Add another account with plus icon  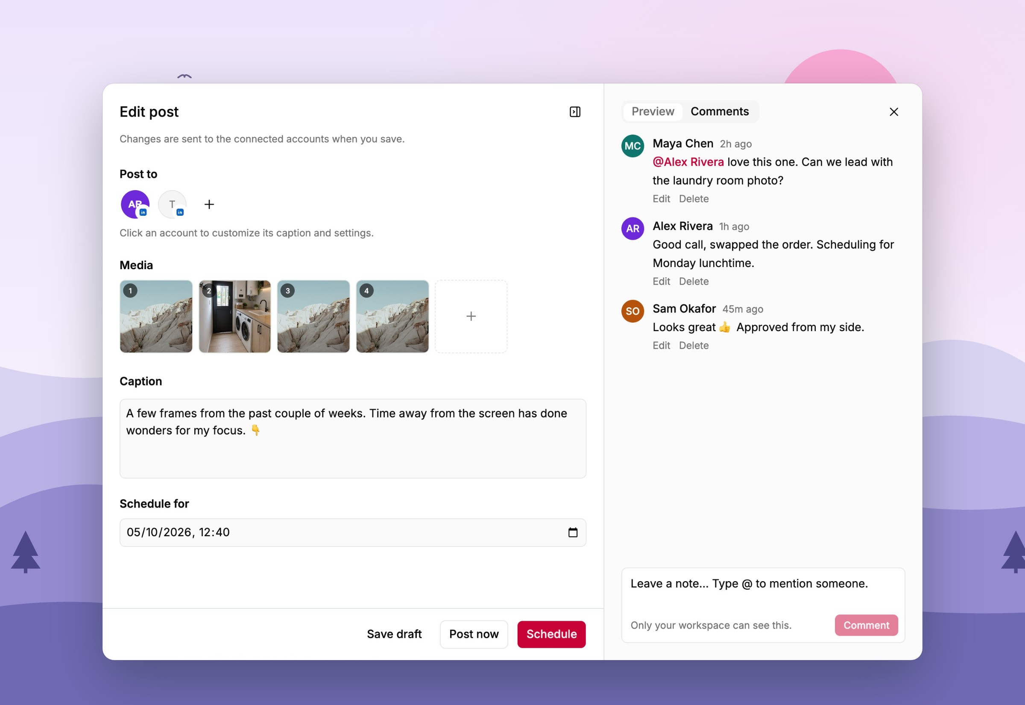[x=209, y=204]
